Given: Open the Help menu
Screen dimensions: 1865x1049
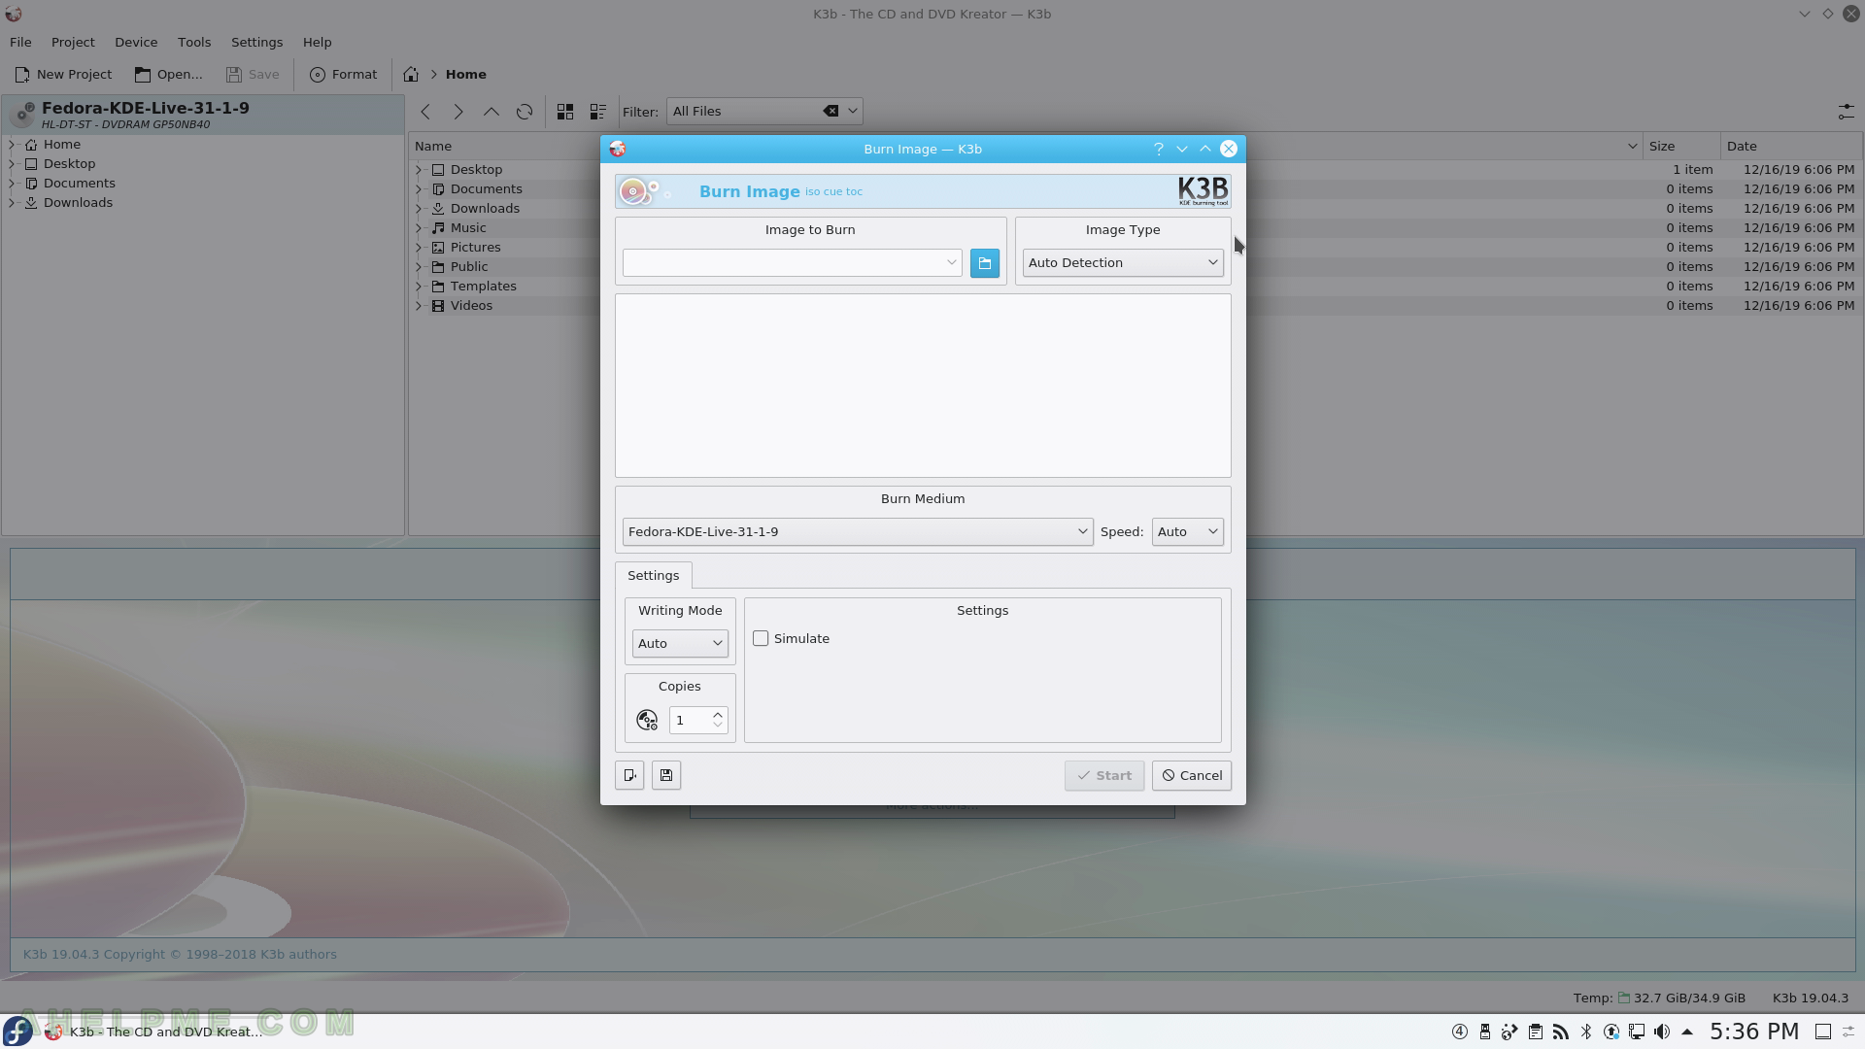Looking at the screenshot, I should pos(317,42).
